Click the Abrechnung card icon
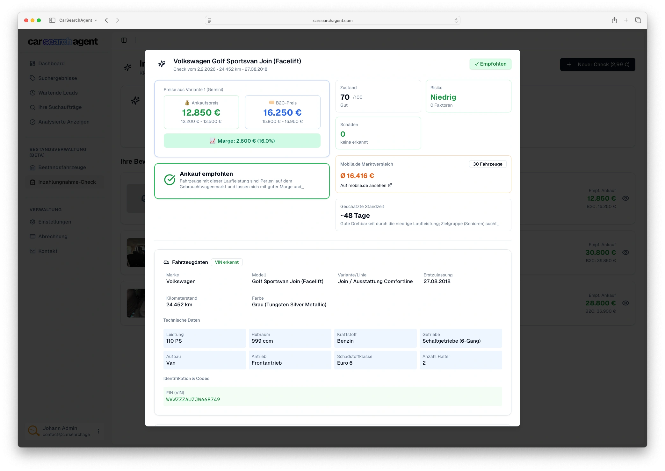The image size is (665, 471). coord(33,237)
